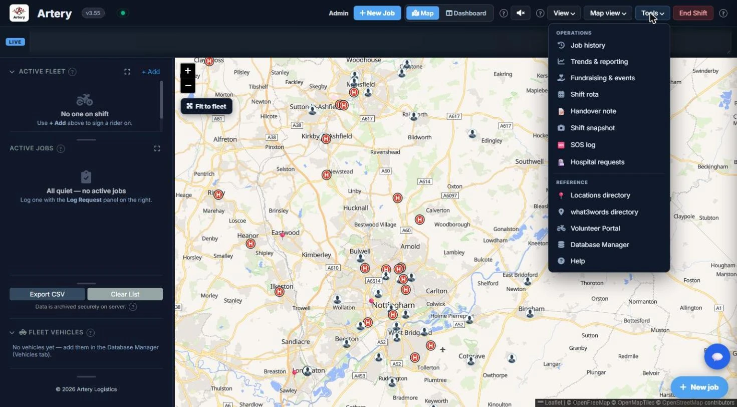Viewport: 737px width, 407px height.
Task: Click the Artery logo icon
Action: [19, 13]
